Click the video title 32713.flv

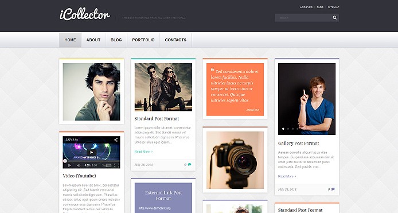click(x=72, y=140)
